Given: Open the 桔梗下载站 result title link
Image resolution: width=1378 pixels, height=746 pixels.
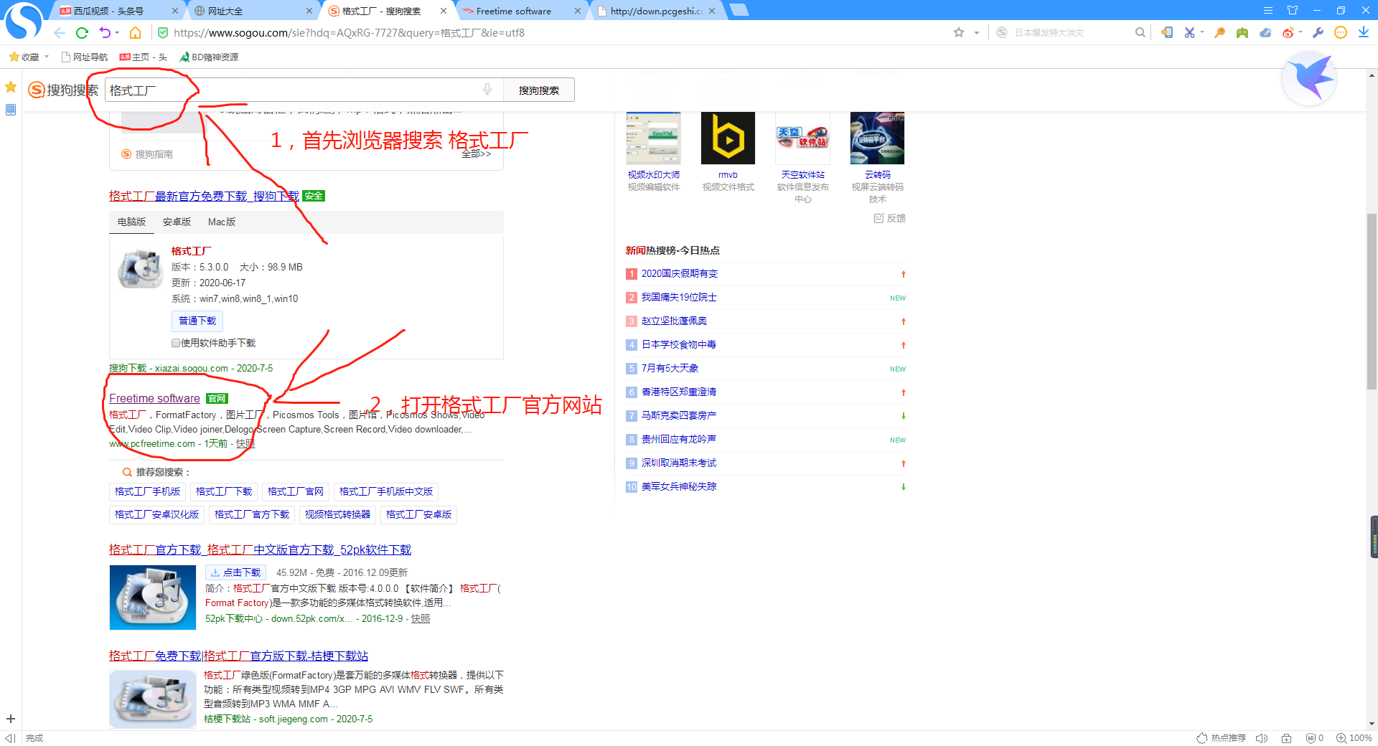Looking at the screenshot, I should point(239,656).
